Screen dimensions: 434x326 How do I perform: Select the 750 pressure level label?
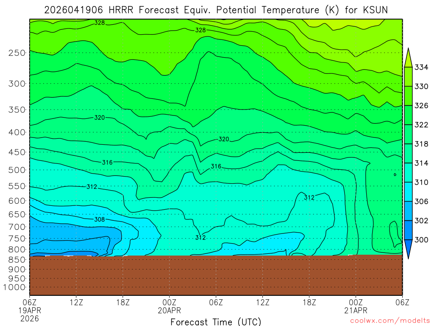click(17, 239)
